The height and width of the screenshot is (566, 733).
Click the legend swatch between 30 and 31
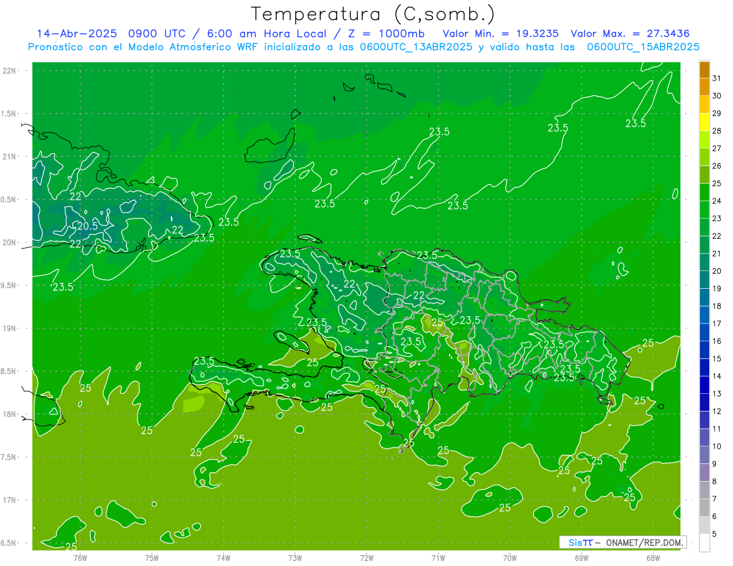pos(705,87)
